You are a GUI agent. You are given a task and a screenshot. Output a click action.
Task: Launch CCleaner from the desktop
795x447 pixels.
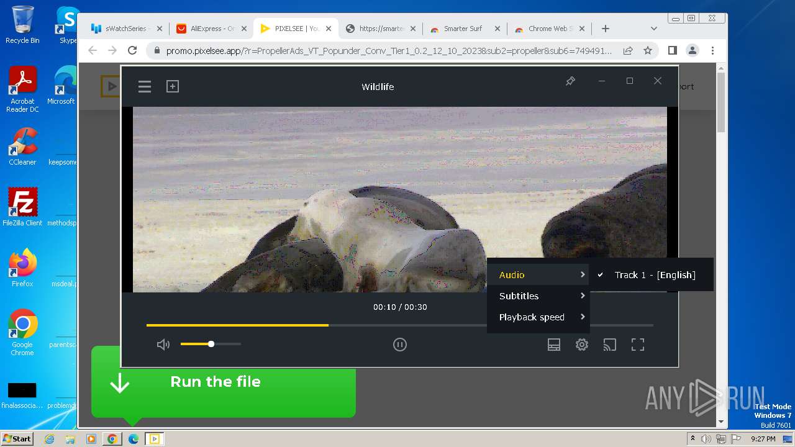[22, 147]
